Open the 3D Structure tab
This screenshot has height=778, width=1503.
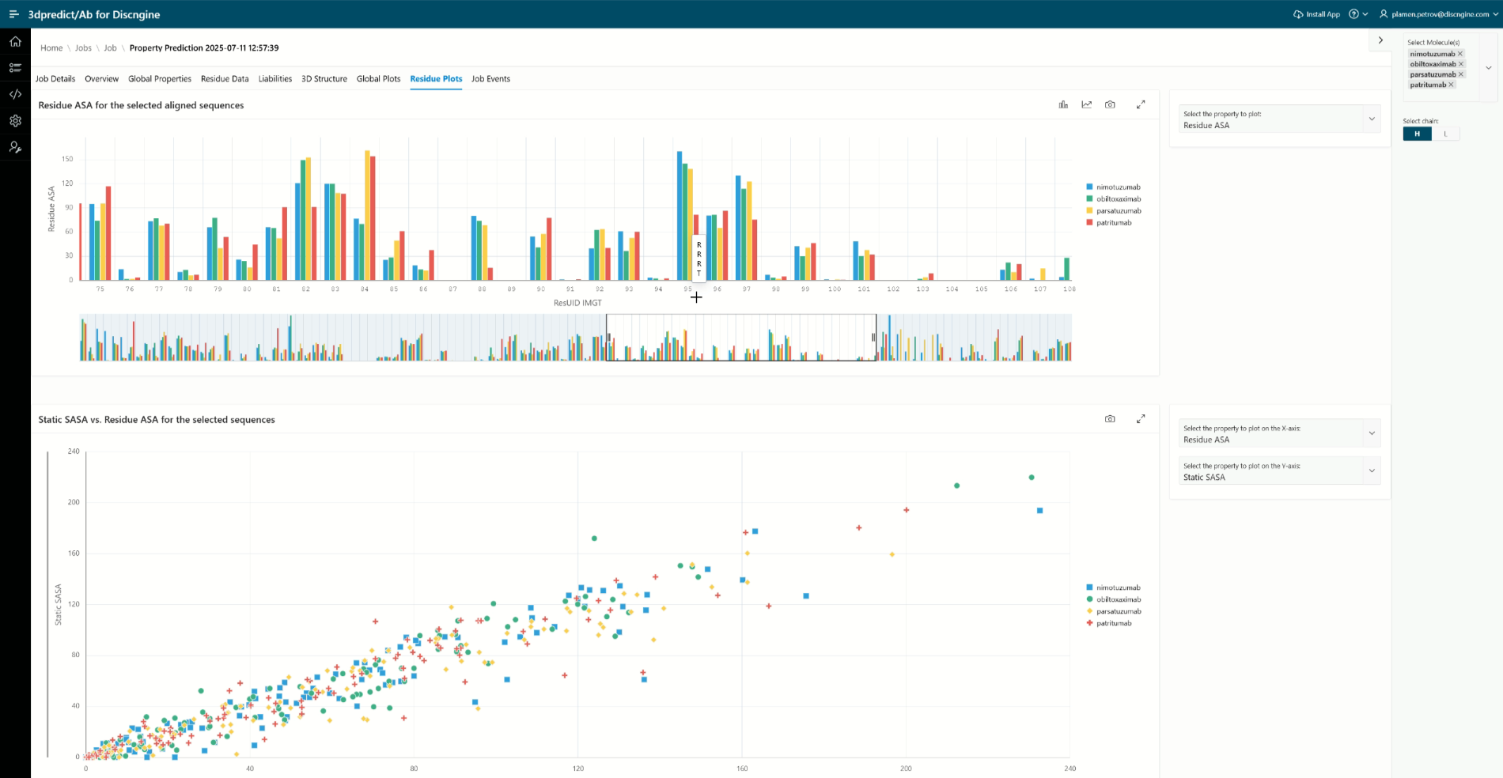coord(324,79)
